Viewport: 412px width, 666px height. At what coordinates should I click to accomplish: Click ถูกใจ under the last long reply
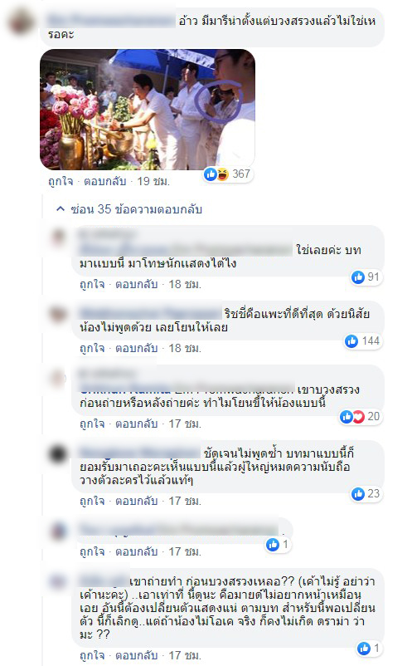(92, 655)
